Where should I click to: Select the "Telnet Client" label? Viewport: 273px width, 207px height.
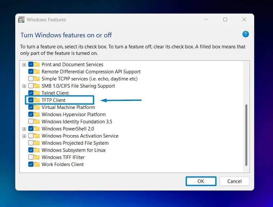coord(55,93)
